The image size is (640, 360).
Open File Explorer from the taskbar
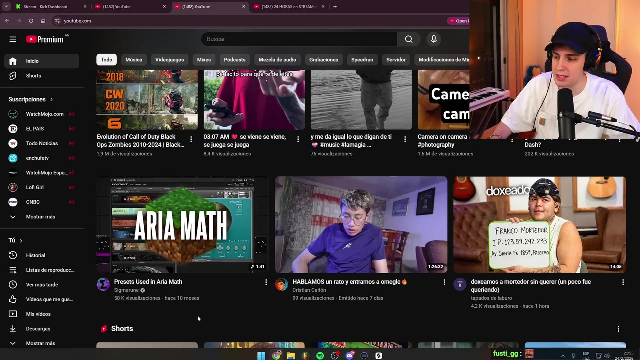[x=291, y=356]
